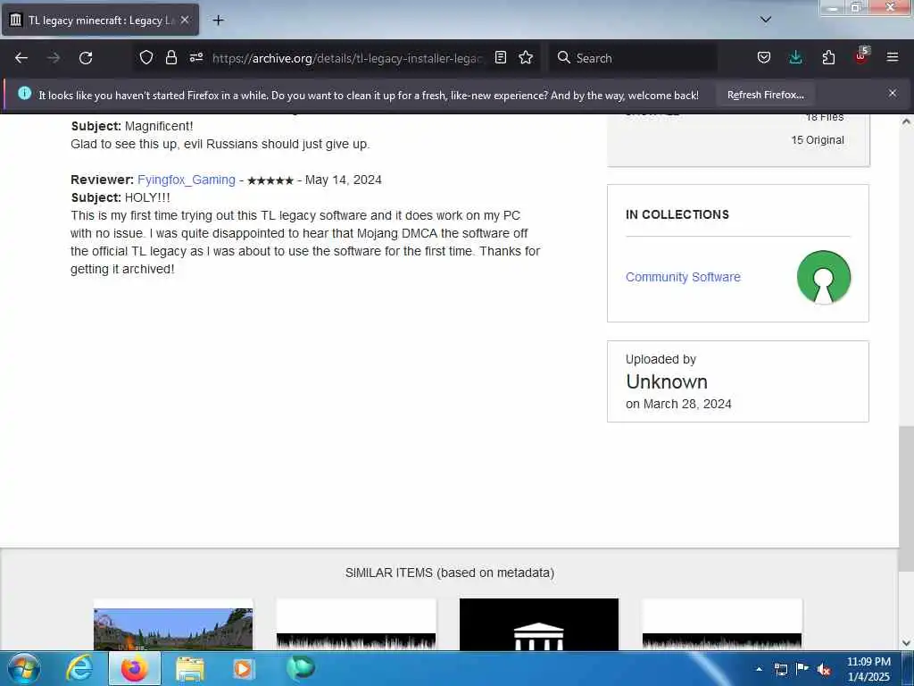Viewport: 914px width, 686px height.
Task: Open Windows Explorer folder from taskbar
Action: coord(190,669)
